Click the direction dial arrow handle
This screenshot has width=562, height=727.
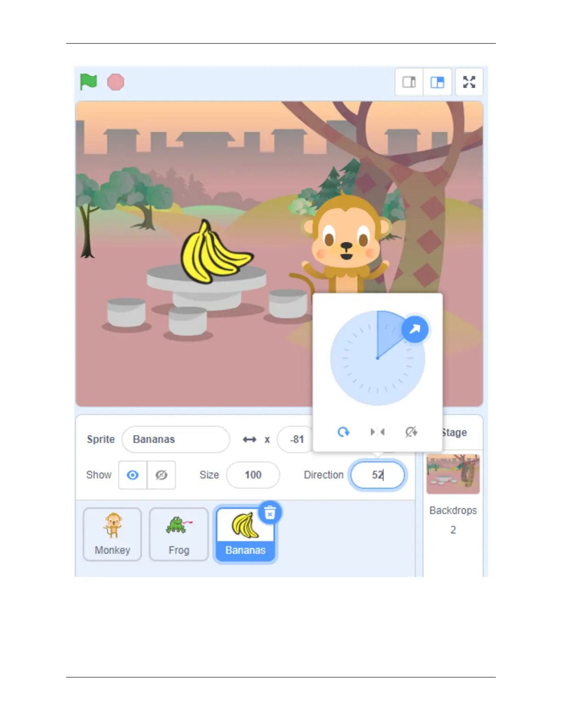coord(415,329)
